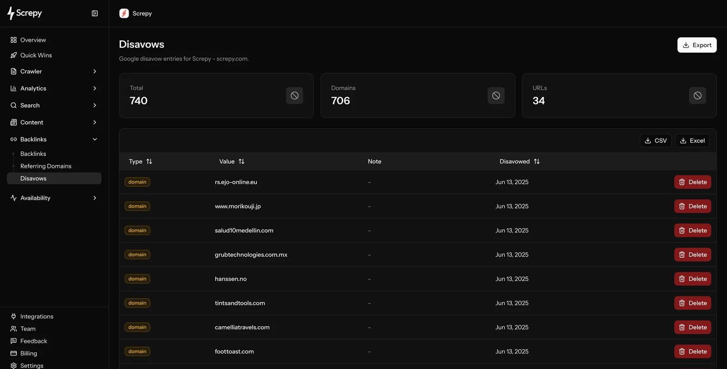Screen dimensions: 727x369
Task: Expand the Content menu chevron
Action: (x=95, y=123)
